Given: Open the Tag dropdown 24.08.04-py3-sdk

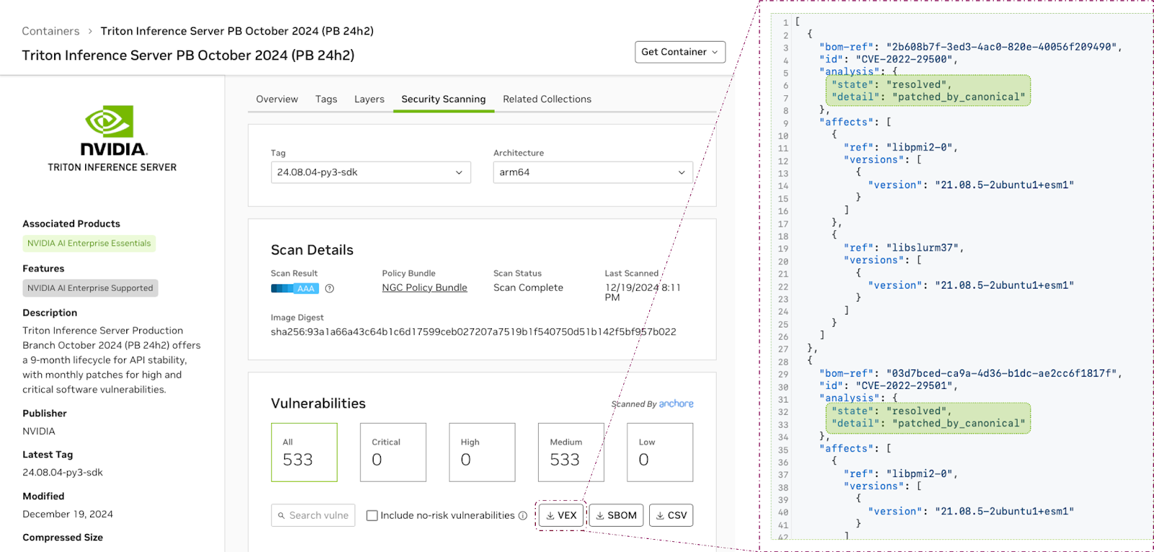Looking at the screenshot, I should point(371,172).
